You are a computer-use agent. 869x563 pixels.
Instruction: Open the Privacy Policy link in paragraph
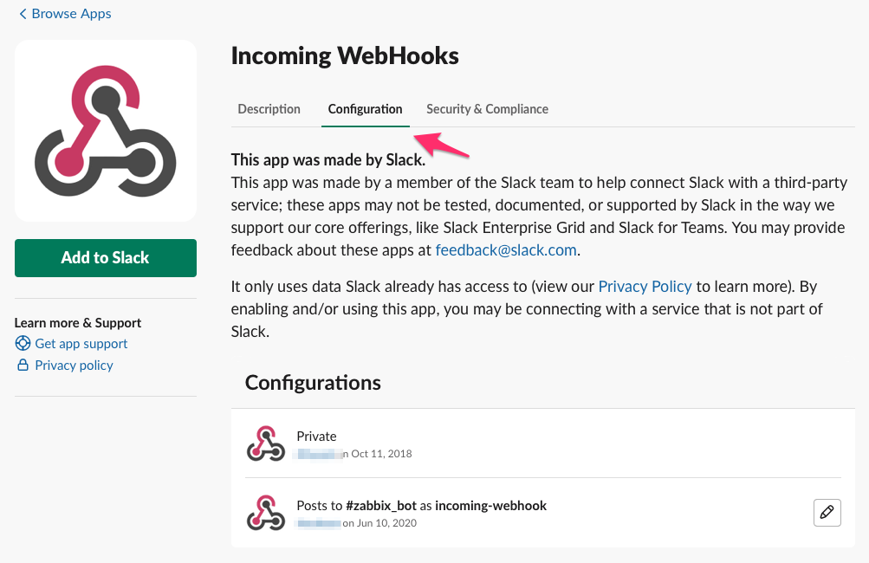click(645, 287)
